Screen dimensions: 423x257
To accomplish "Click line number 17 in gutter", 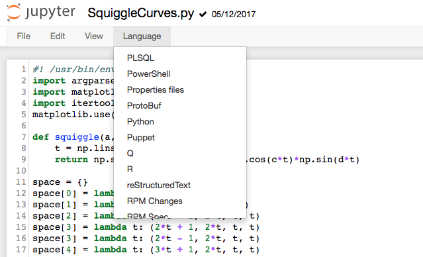I will click(21, 250).
